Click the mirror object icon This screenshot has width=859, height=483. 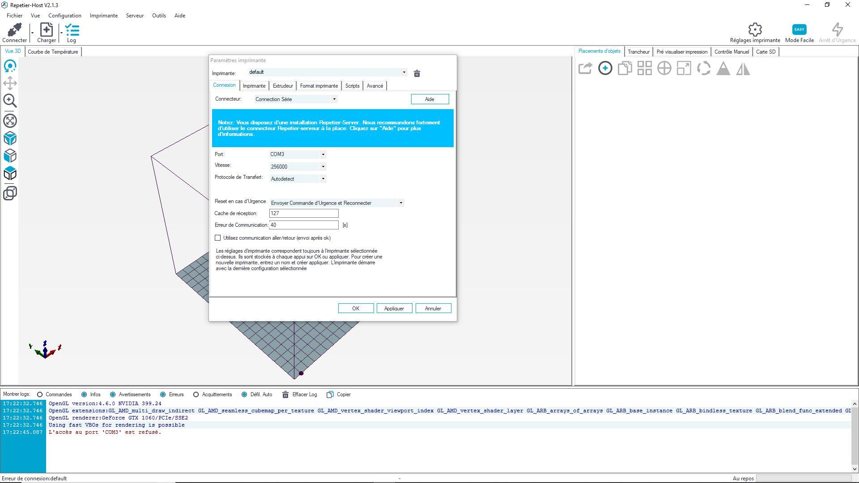(x=743, y=68)
